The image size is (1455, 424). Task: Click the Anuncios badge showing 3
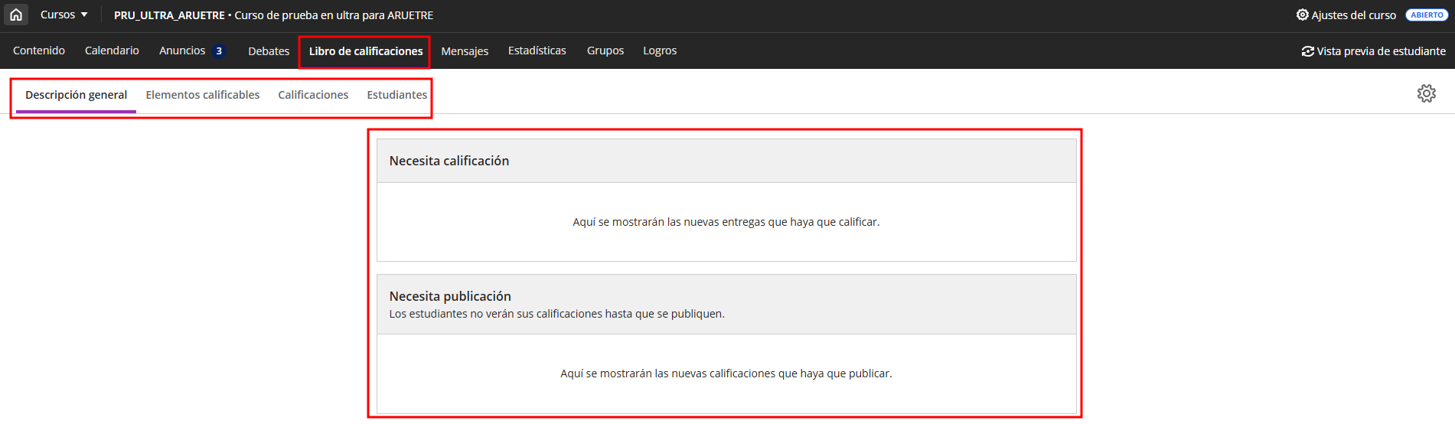pyautogui.click(x=219, y=51)
